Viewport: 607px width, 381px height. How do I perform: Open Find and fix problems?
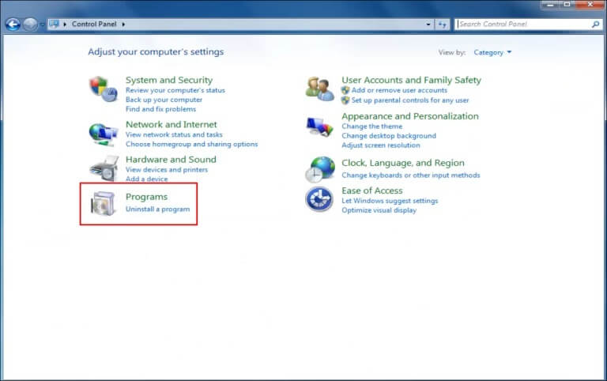(x=160, y=109)
